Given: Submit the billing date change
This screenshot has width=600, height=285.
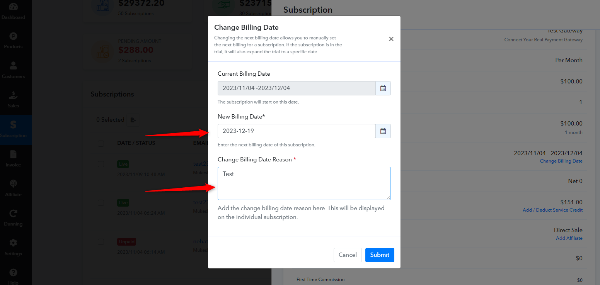Looking at the screenshot, I should pyautogui.click(x=380, y=255).
